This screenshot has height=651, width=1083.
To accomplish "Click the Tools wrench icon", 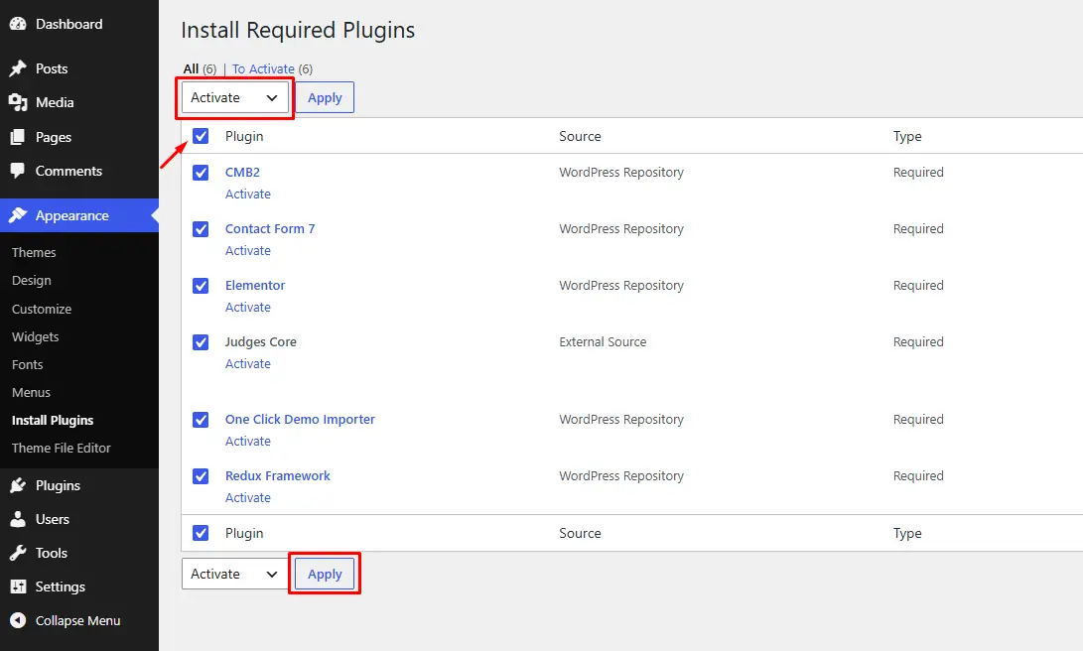I will [x=18, y=553].
